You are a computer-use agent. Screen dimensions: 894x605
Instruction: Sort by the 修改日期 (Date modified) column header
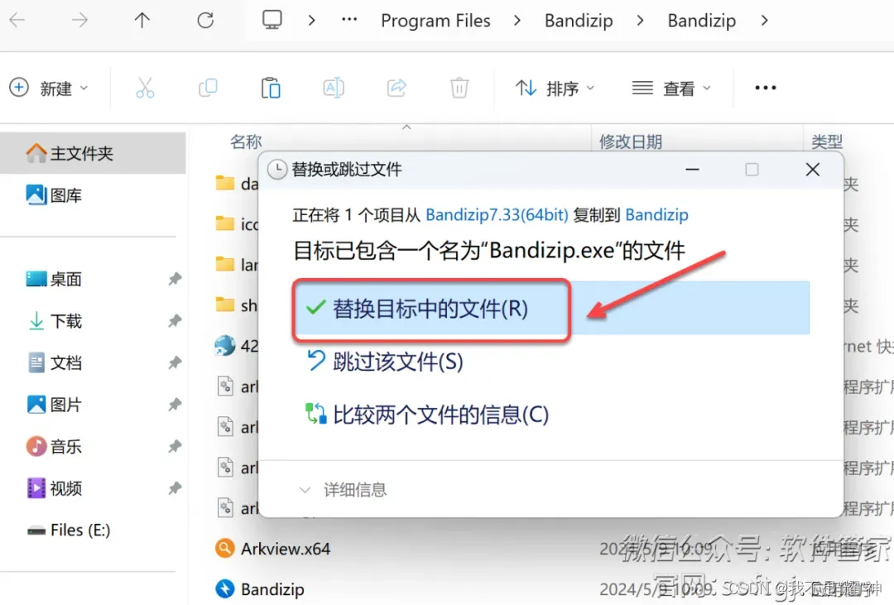click(x=631, y=142)
